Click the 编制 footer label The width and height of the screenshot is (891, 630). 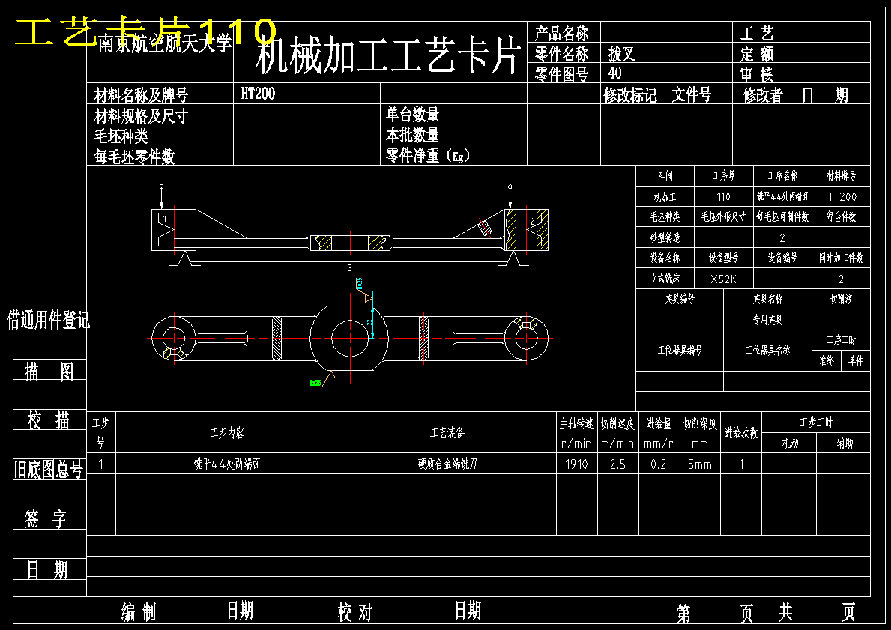[x=139, y=612]
